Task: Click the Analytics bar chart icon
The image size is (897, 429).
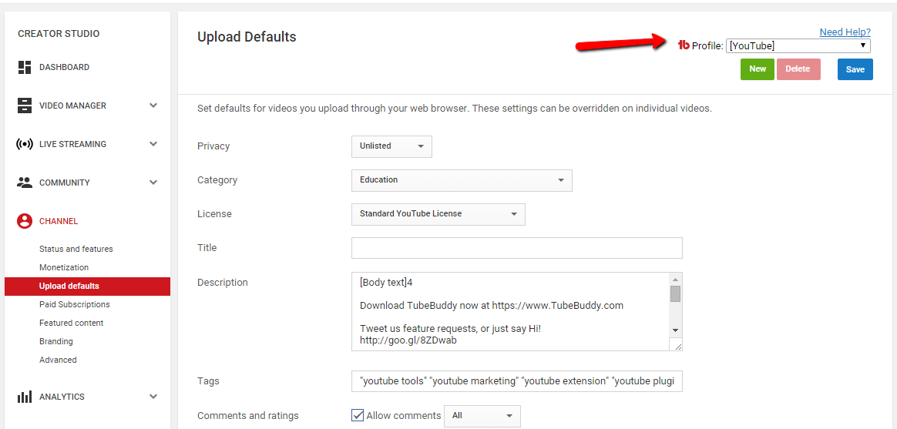Action: coord(25,397)
